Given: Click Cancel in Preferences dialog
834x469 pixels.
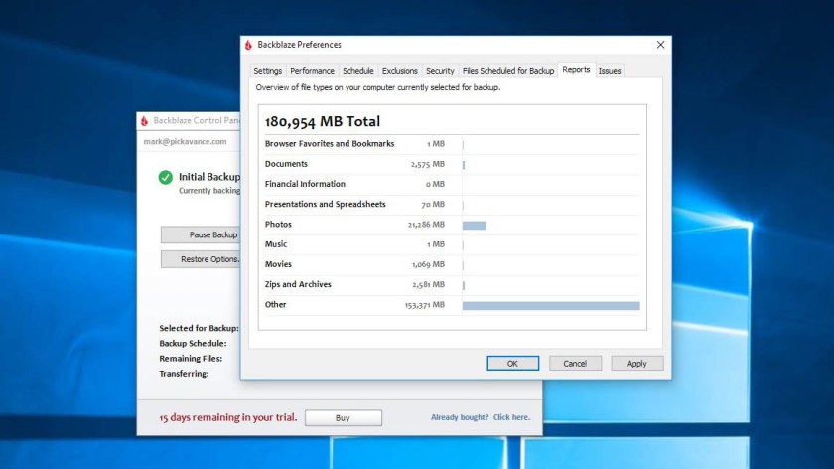Looking at the screenshot, I should [x=575, y=363].
